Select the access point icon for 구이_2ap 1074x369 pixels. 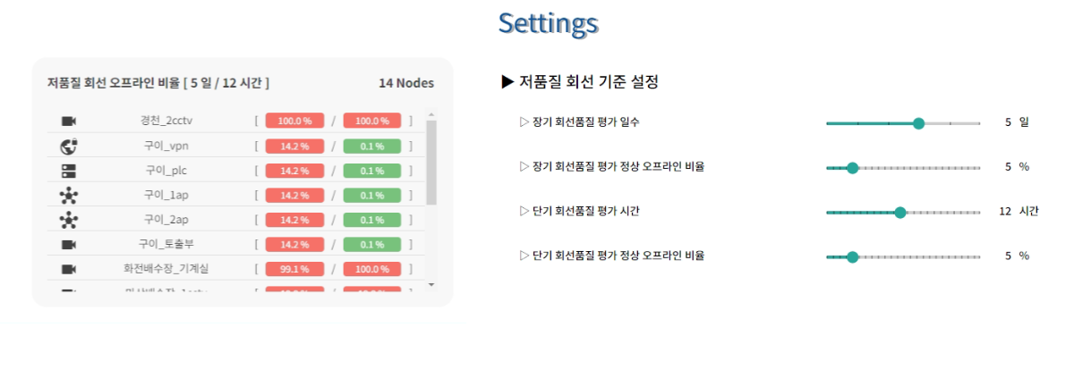tap(69, 220)
